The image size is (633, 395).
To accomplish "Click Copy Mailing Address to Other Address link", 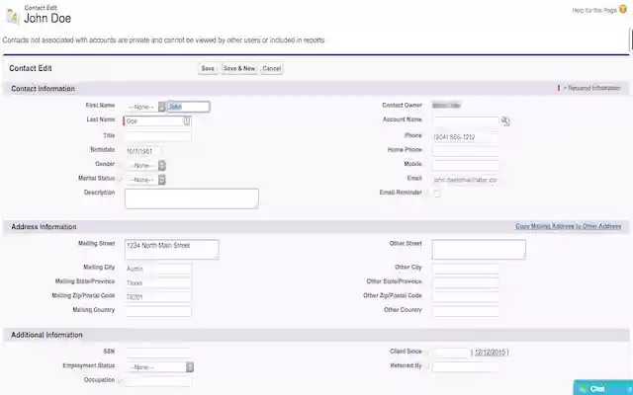I will click(568, 226).
